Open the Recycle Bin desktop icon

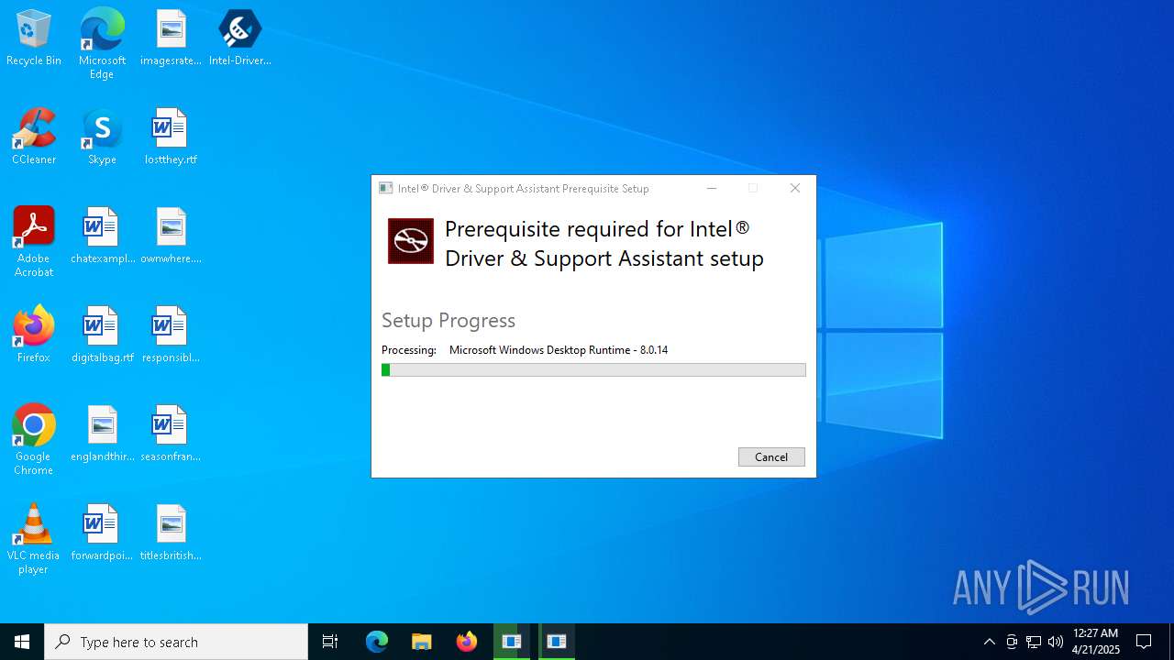click(34, 38)
